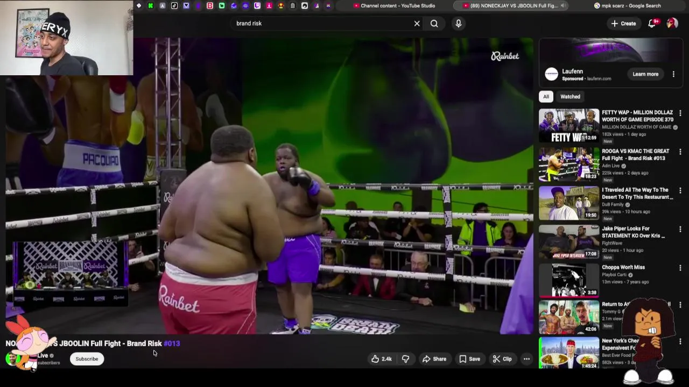Open the Laufenn ad options menu

point(673,74)
